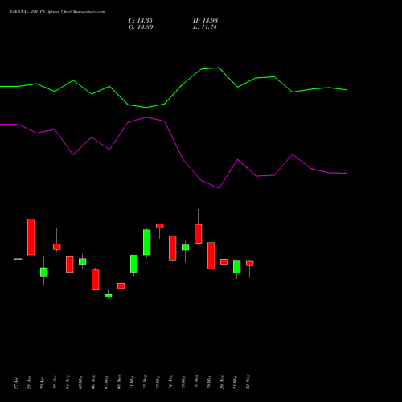The image size is (402, 402).
Task: Click the 11 May date label
Action: 132,383
